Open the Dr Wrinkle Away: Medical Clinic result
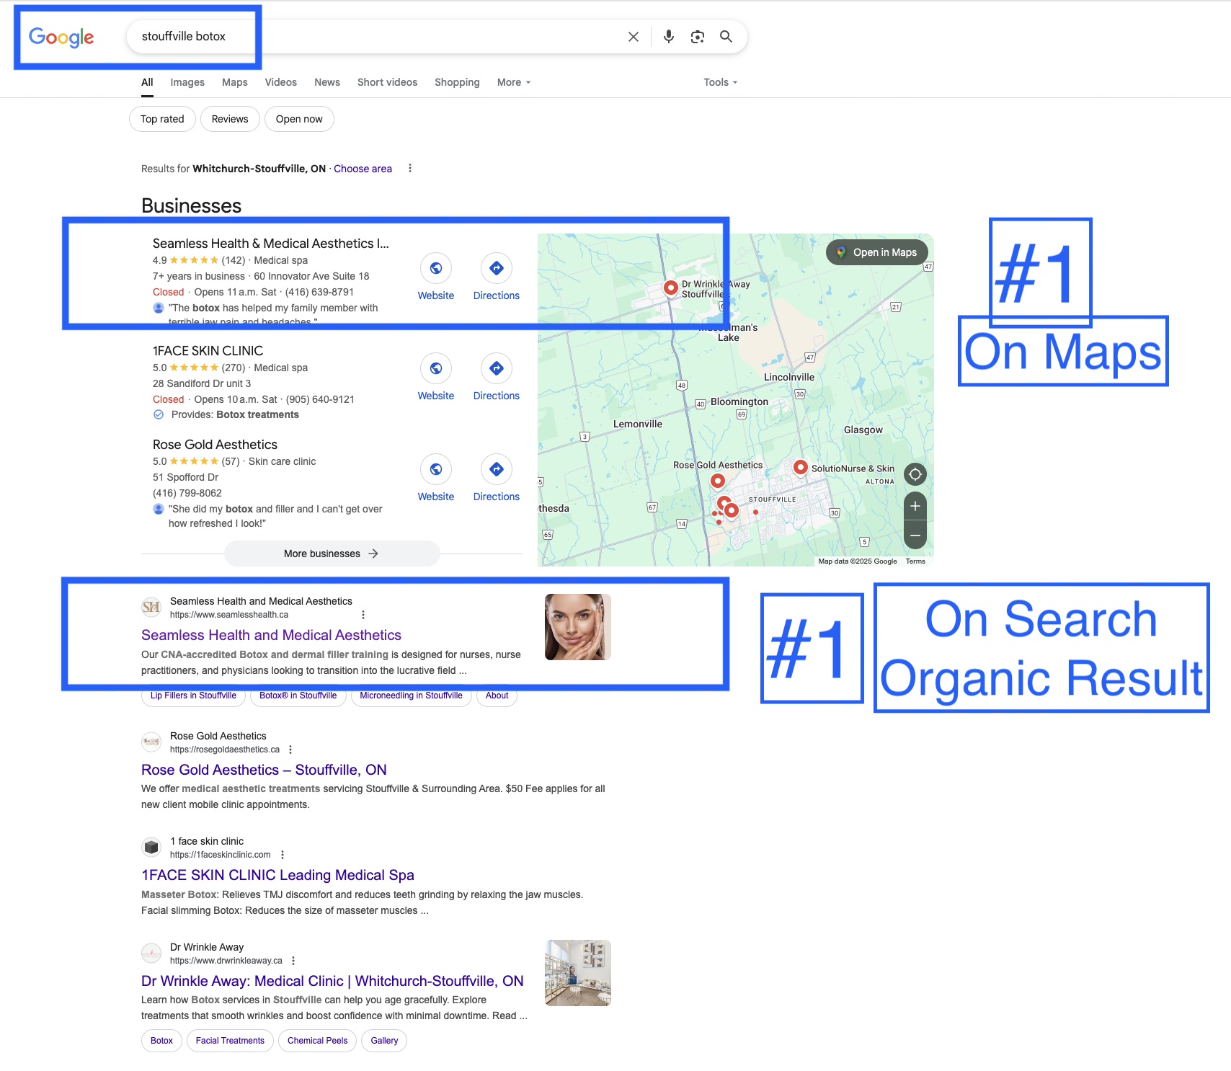Viewport: 1231px width, 1071px height. (x=332, y=981)
